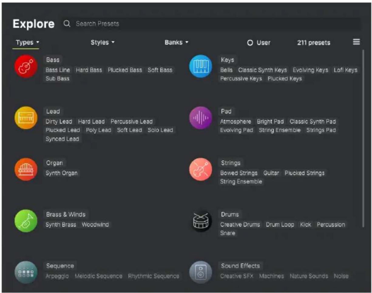Screen dimensions: 372x293
Task: Filter by Arpeggio subtype
Action: [x=57, y=276]
